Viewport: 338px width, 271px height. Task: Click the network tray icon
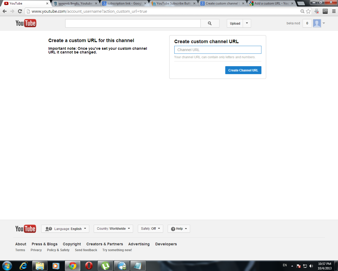pos(305,266)
